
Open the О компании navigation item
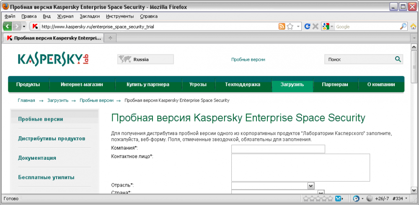[381, 84]
